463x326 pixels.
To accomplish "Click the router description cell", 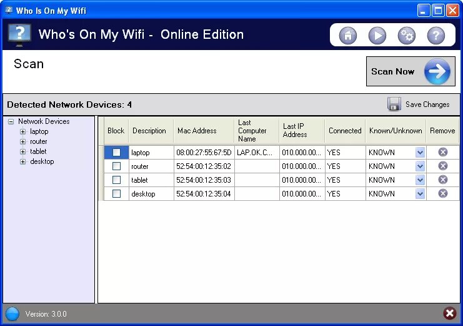I will pos(151,166).
